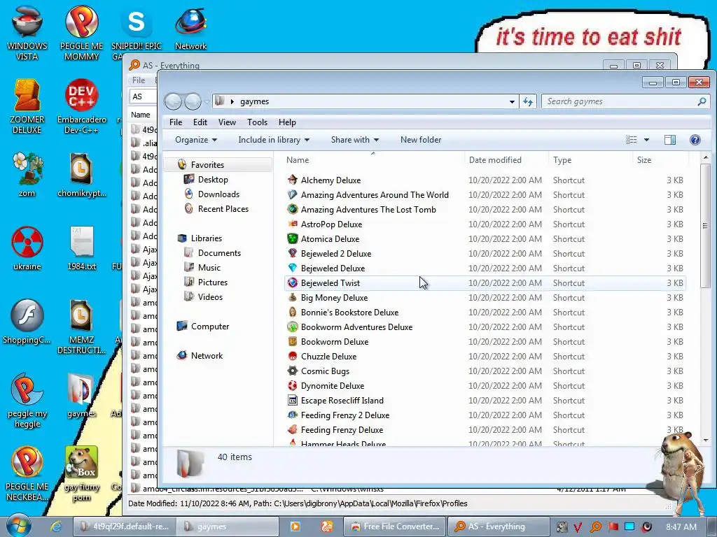
Task: Click the New folder button
Action: click(x=421, y=140)
